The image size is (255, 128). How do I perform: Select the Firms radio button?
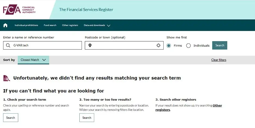[169, 46]
